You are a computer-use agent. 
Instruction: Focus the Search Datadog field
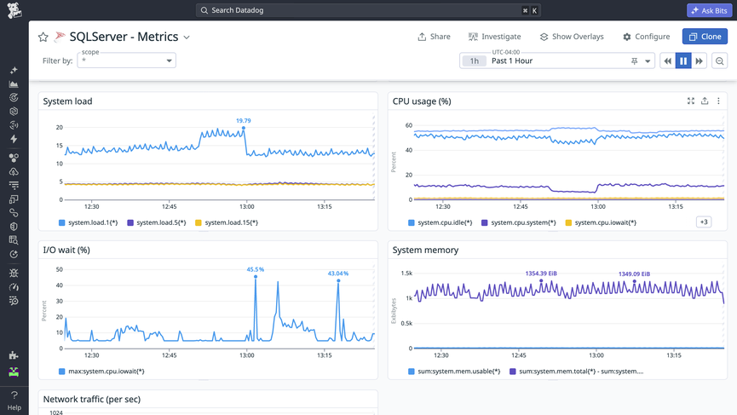[x=368, y=10]
